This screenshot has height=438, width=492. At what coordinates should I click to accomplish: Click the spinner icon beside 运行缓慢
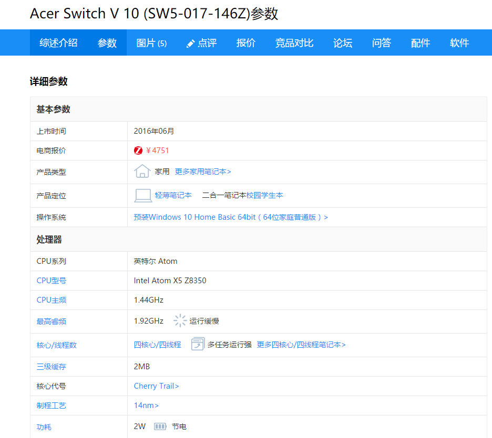[x=180, y=321]
